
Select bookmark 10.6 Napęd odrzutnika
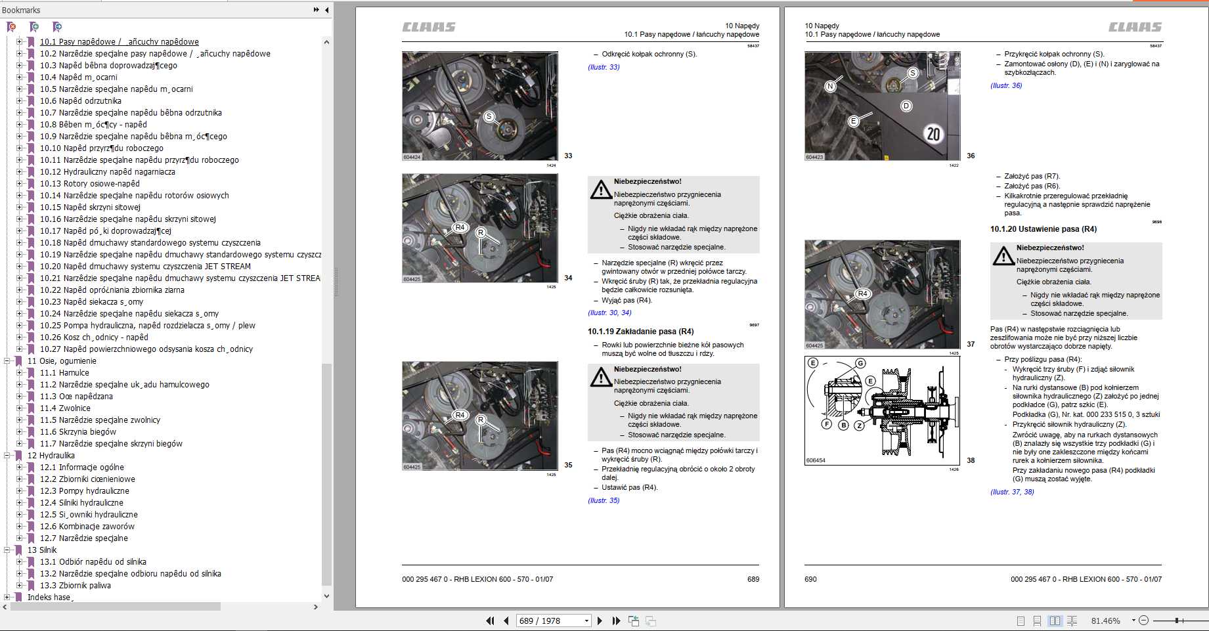coord(80,100)
